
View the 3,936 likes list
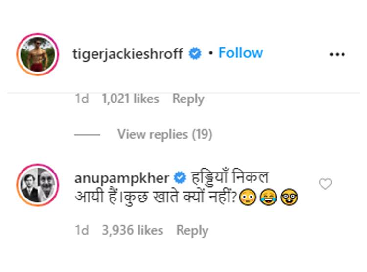pyautogui.click(x=133, y=230)
